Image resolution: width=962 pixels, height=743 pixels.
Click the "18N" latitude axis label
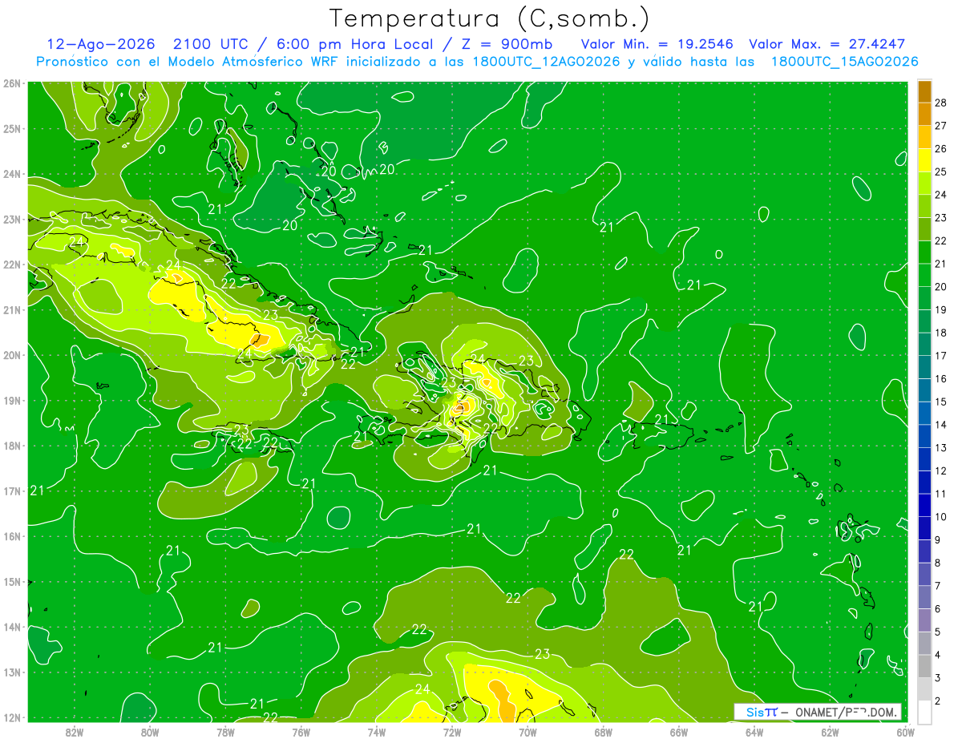12,446
